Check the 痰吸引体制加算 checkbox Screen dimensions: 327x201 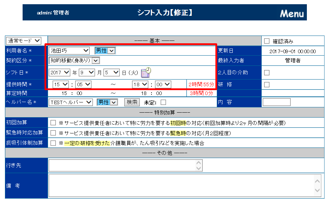[53, 143]
